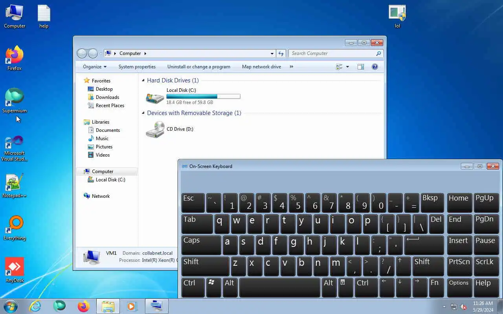Launch AnyDesk from the desktop

15,270
